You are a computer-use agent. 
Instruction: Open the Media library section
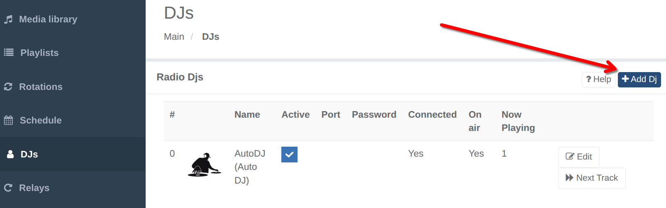[48, 19]
